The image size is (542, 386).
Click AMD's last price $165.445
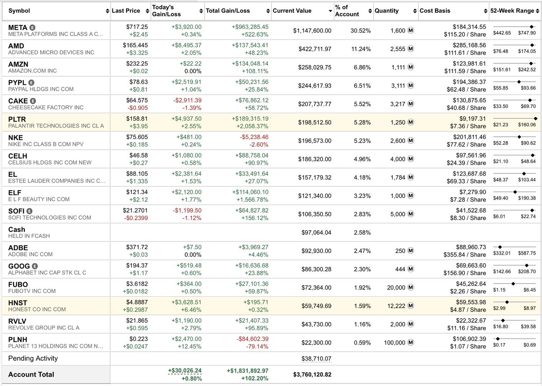[135, 46]
